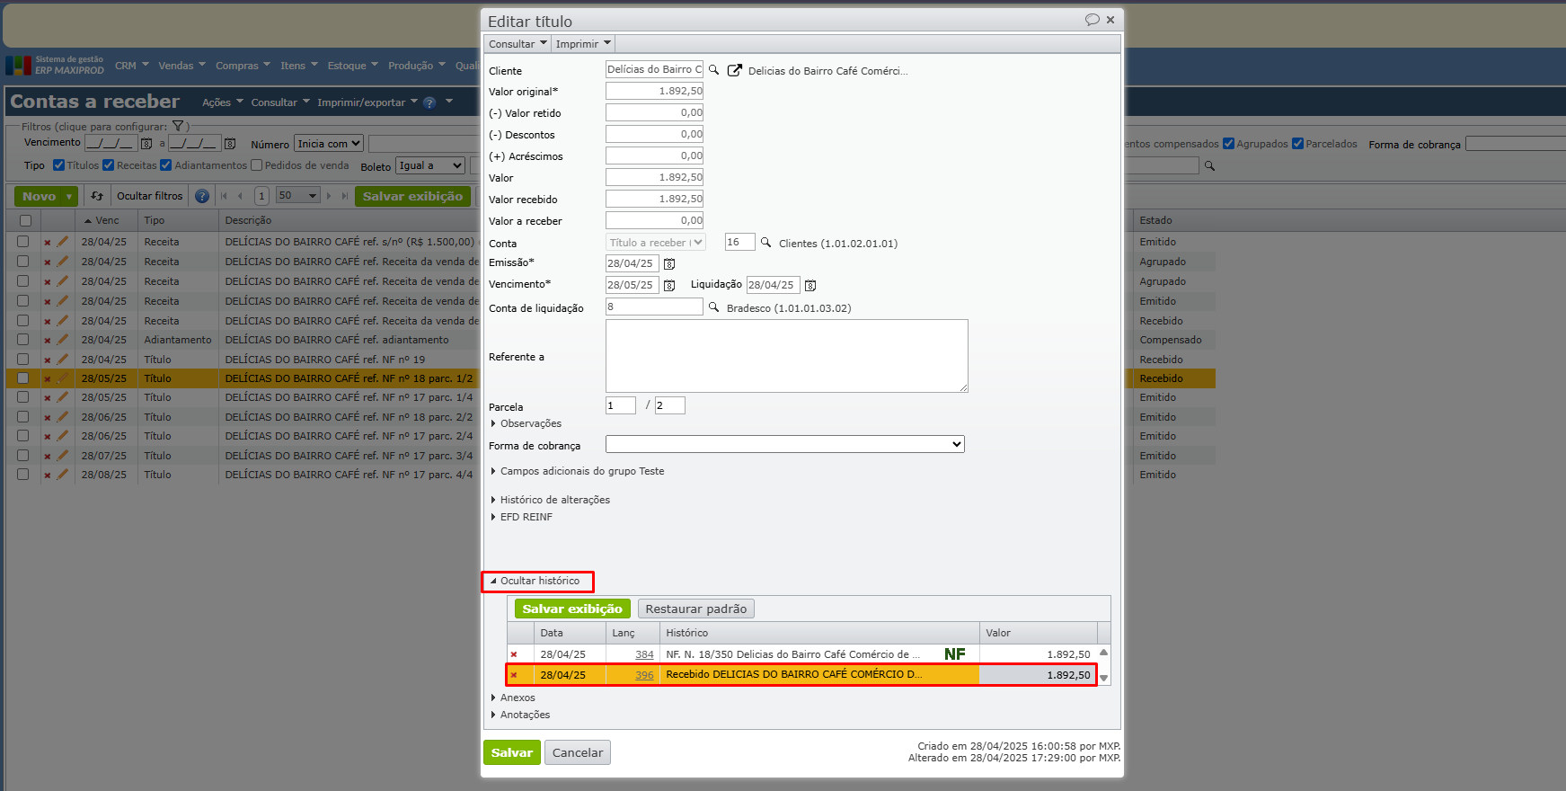This screenshot has height=791, width=1566.
Task: Open the Compras menu
Action: click(243, 66)
